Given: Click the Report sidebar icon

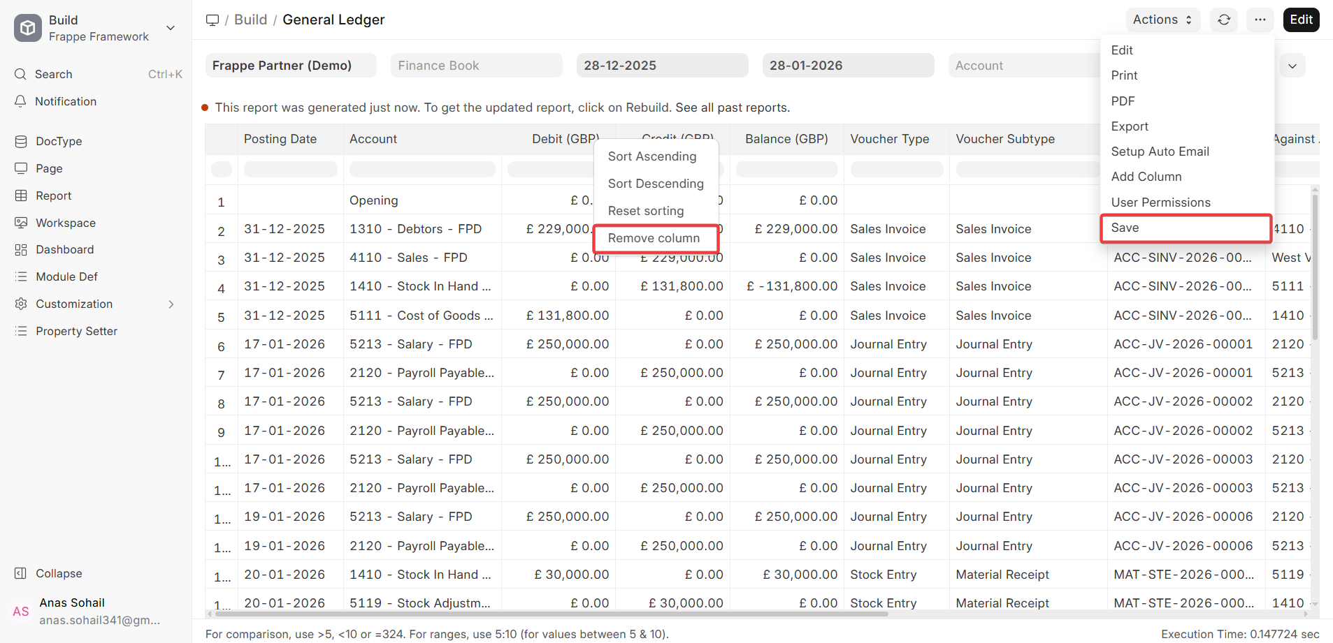Looking at the screenshot, I should coord(21,195).
